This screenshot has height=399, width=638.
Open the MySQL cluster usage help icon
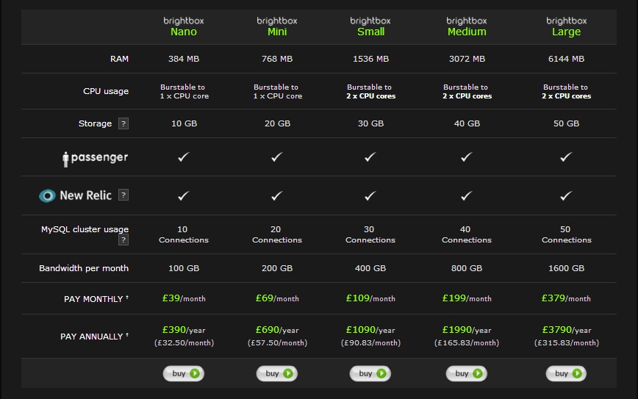tap(123, 240)
